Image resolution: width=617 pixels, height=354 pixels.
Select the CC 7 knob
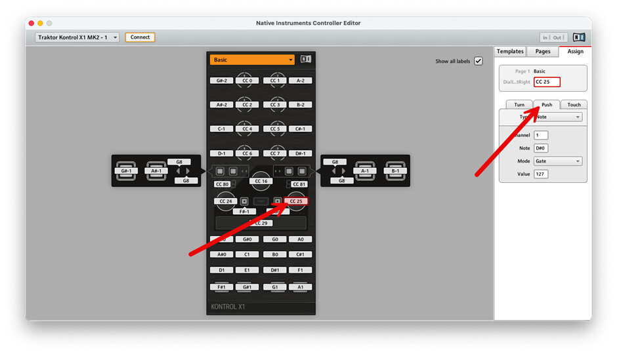click(275, 153)
